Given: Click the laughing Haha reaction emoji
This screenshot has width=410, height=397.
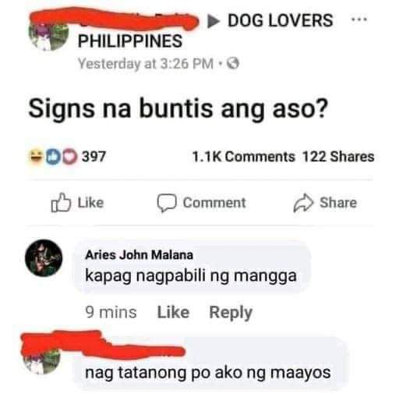Looking at the screenshot, I should coord(36,156).
